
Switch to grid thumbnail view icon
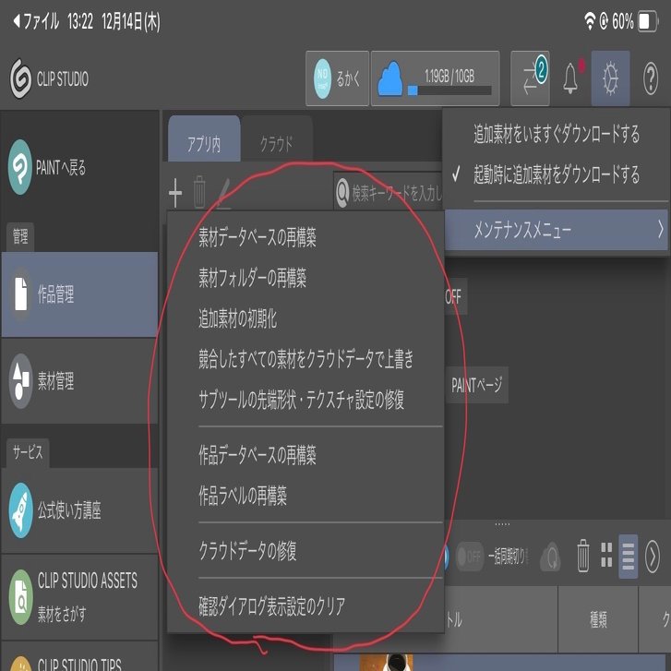click(606, 556)
